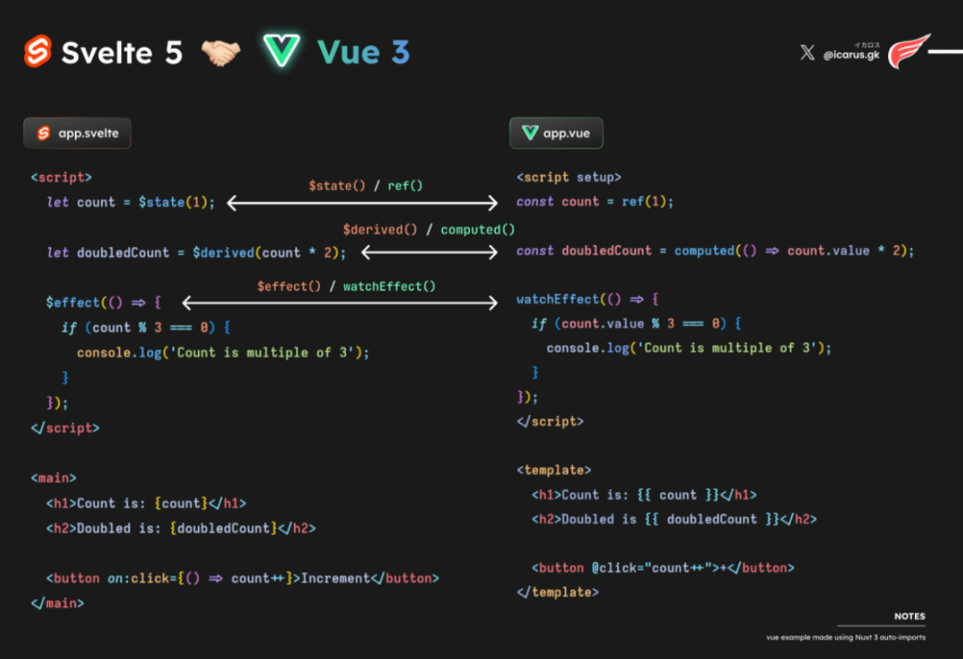963x659 pixels.
Task: Click the closing </main> tag
Action: (58, 604)
